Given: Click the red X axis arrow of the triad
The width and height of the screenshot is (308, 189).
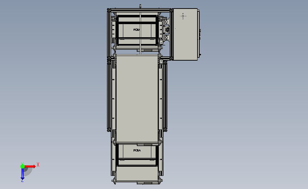Looking at the screenshot, I should click(x=30, y=166).
